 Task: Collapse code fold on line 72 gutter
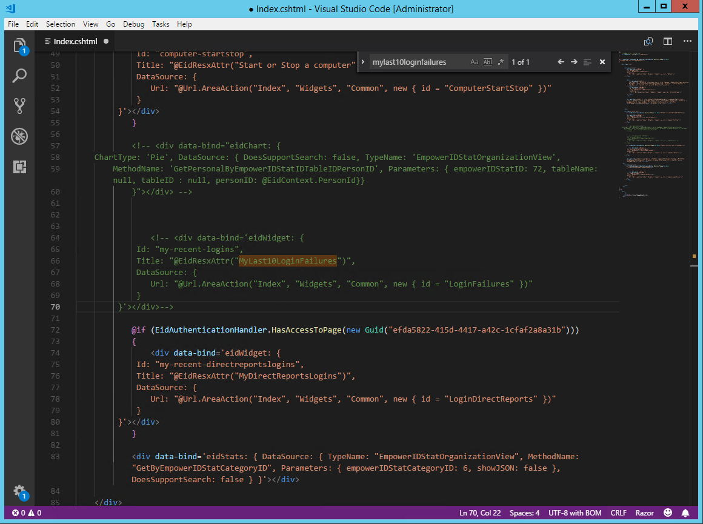[x=68, y=330]
